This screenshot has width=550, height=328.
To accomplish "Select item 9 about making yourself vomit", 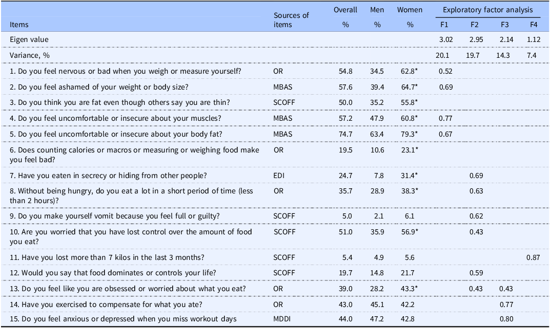I will pyautogui.click(x=114, y=216).
